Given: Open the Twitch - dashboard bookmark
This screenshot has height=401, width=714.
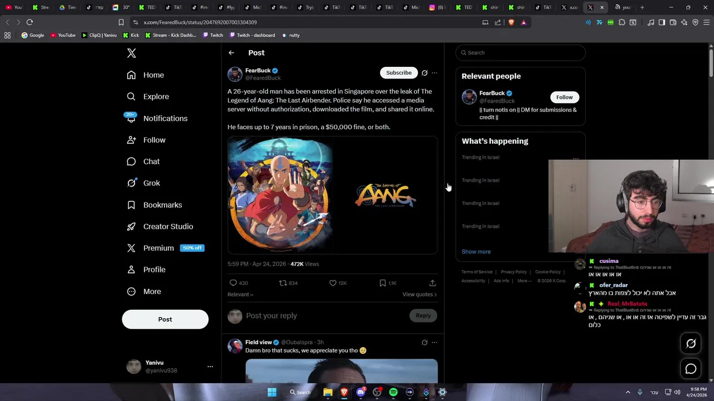Looking at the screenshot, I should pyautogui.click(x=252, y=35).
